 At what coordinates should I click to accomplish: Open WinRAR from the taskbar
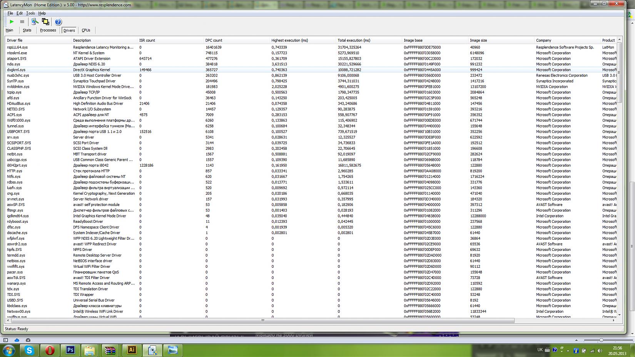(x=110, y=350)
